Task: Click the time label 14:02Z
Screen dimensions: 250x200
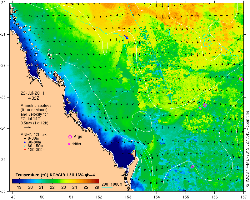Action: (x=32, y=98)
